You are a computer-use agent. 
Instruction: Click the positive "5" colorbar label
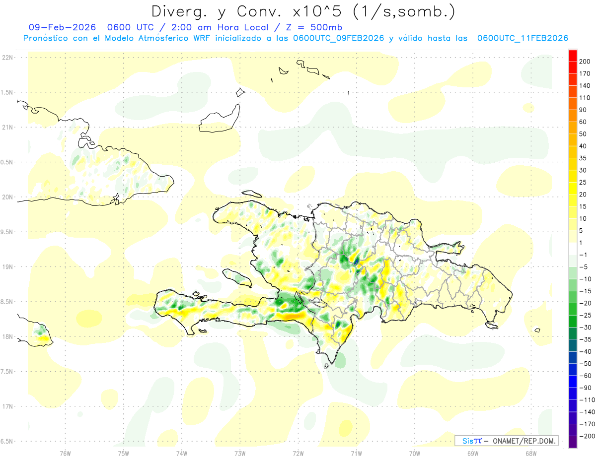pyautogui.click(x=582, y=230)
